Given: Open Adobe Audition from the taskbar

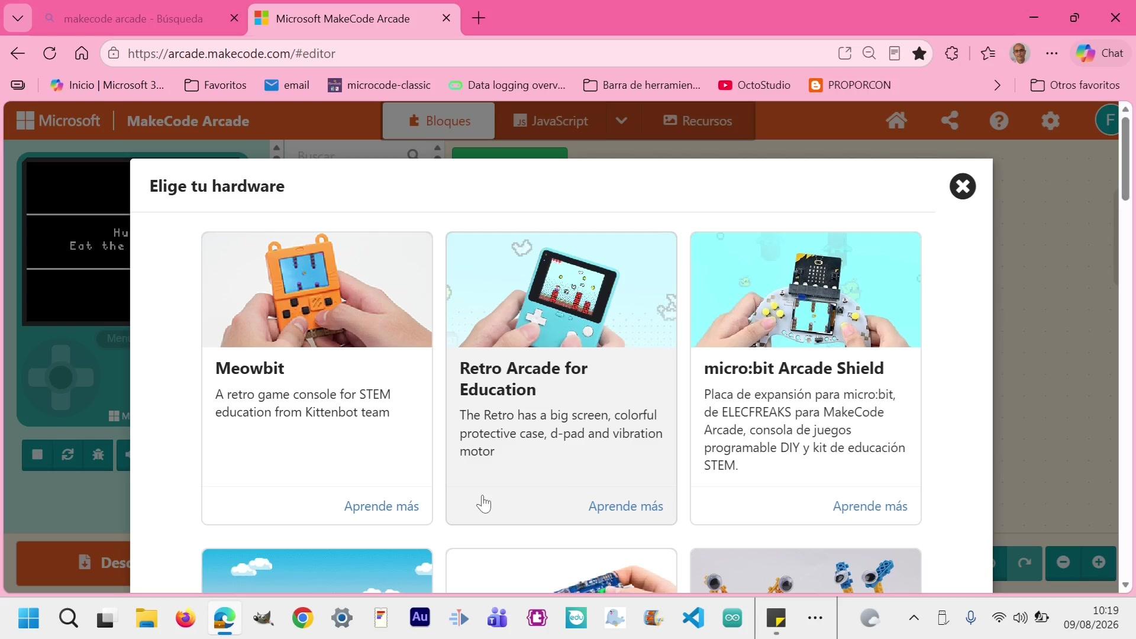Looking at the screenshot, I should click(419, 618).
